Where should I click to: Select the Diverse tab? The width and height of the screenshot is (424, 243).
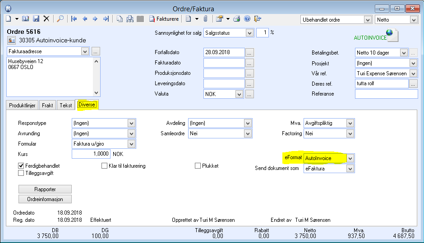(87, 105)
